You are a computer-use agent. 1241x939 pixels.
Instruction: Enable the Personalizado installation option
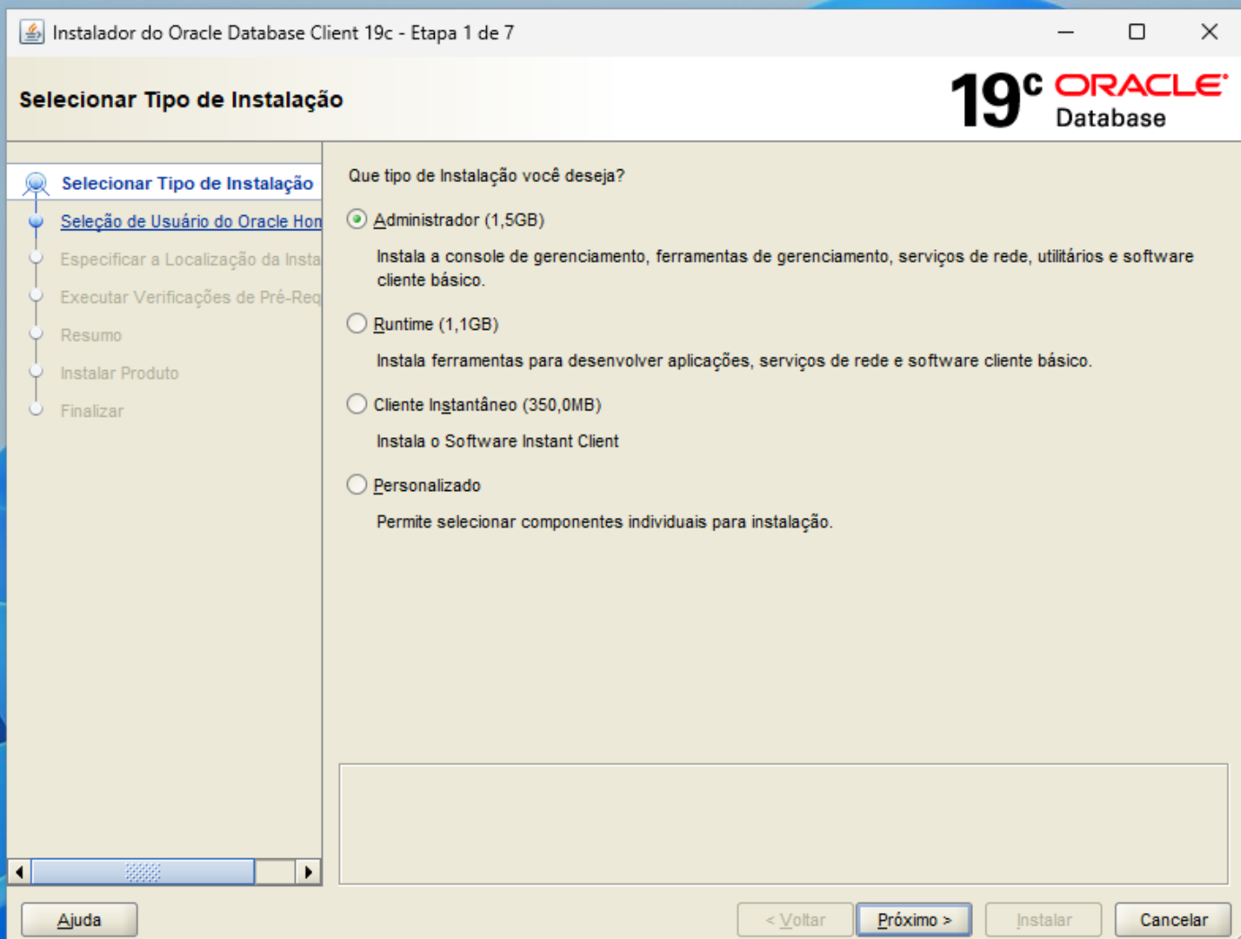click(358, 484)
